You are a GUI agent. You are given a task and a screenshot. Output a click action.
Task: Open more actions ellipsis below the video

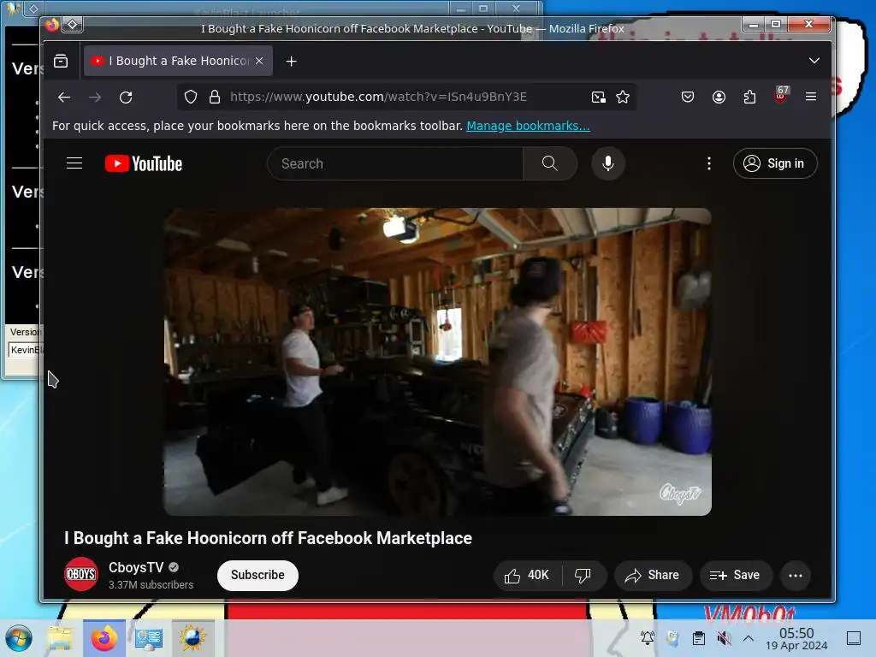pyautogui.click(x=796, y=576)
